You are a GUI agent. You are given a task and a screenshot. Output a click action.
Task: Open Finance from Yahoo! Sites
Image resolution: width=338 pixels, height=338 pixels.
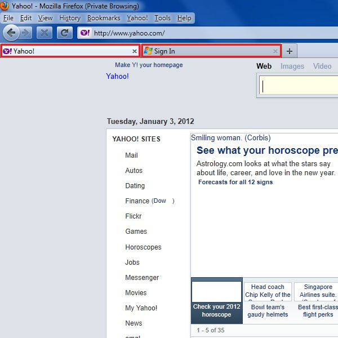click(137, 201)
